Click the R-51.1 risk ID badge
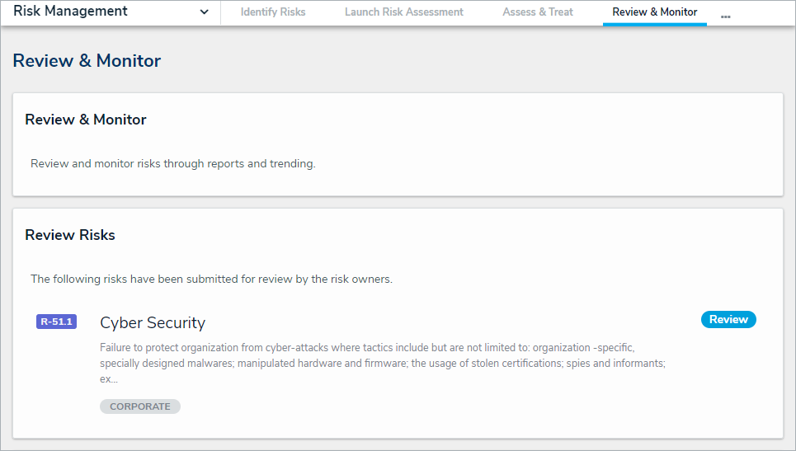 pos(57,322)
